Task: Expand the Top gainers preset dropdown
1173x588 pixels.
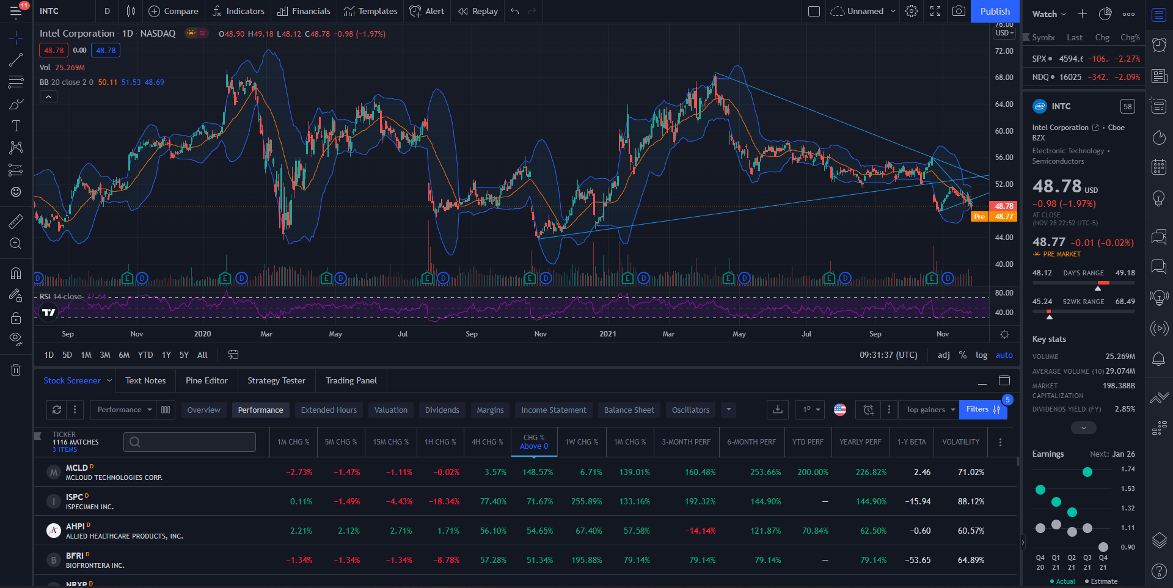Action: [x=930, y=410]
